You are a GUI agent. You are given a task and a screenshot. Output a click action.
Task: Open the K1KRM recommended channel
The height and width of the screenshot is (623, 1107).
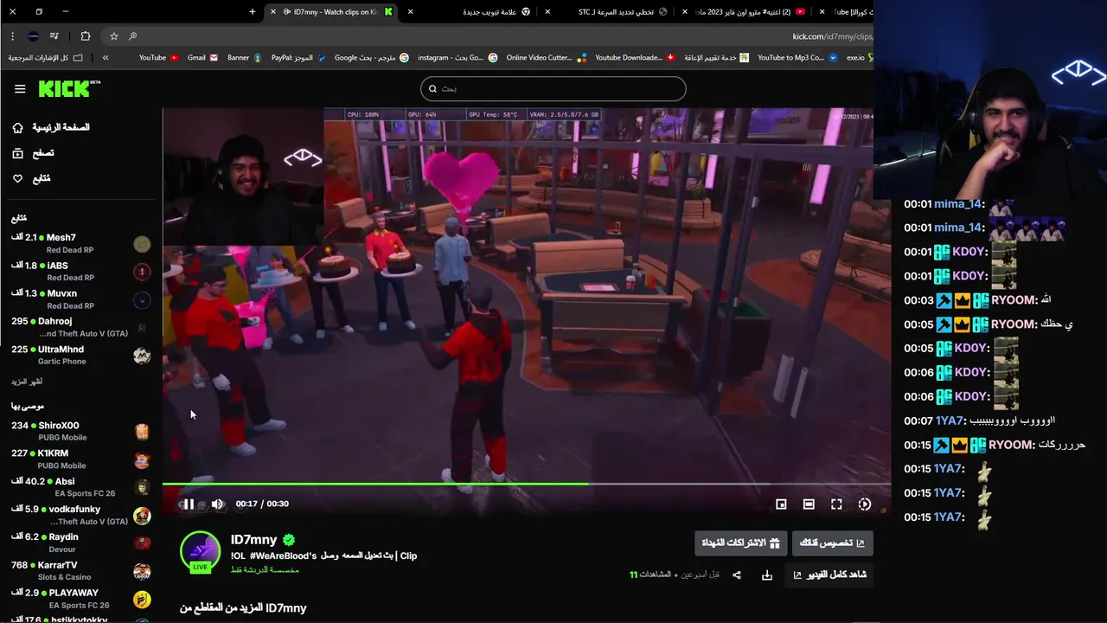click(80, 459)
